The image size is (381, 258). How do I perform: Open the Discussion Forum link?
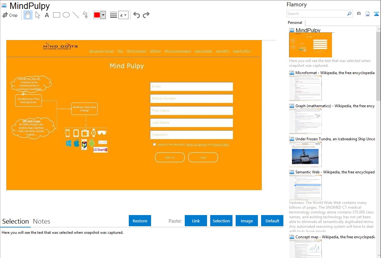pyautogui.click(x=101, y=51)
